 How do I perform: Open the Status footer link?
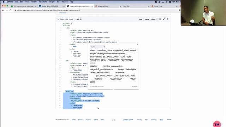point(96,120)
